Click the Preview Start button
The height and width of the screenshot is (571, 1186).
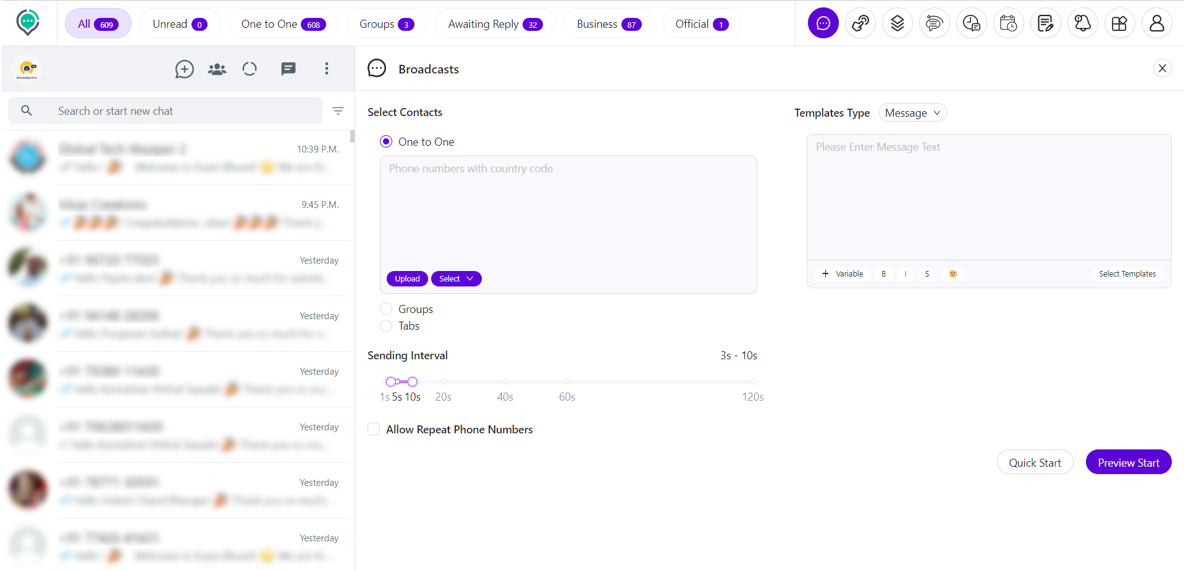coord(1128,462)
